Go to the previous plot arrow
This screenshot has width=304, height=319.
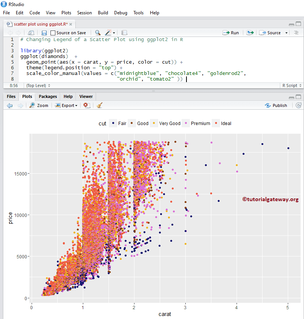pyautogui.click(x=10, y=105)
